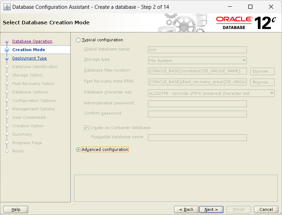The width and height of the screenshot is (282, 215).
Task: Click Database Identification step in sidebar
Action: (x=35, y=67)
